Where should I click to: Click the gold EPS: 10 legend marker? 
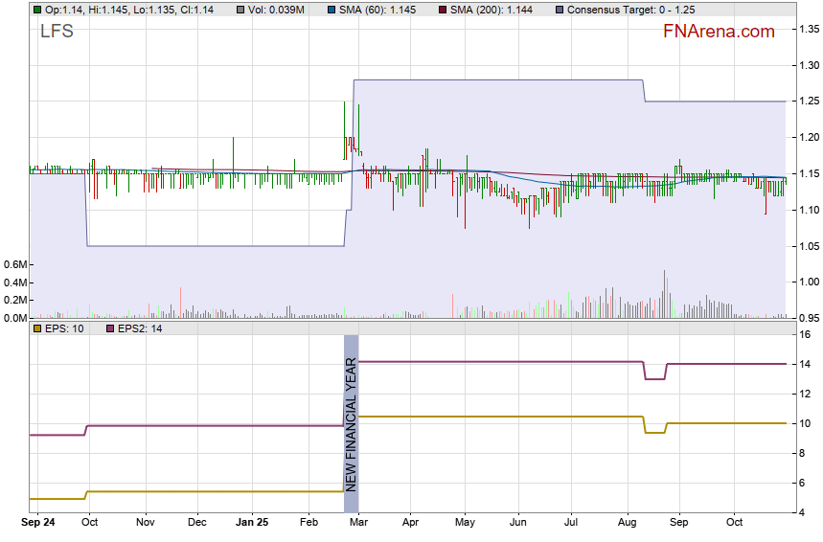point(37,328)
